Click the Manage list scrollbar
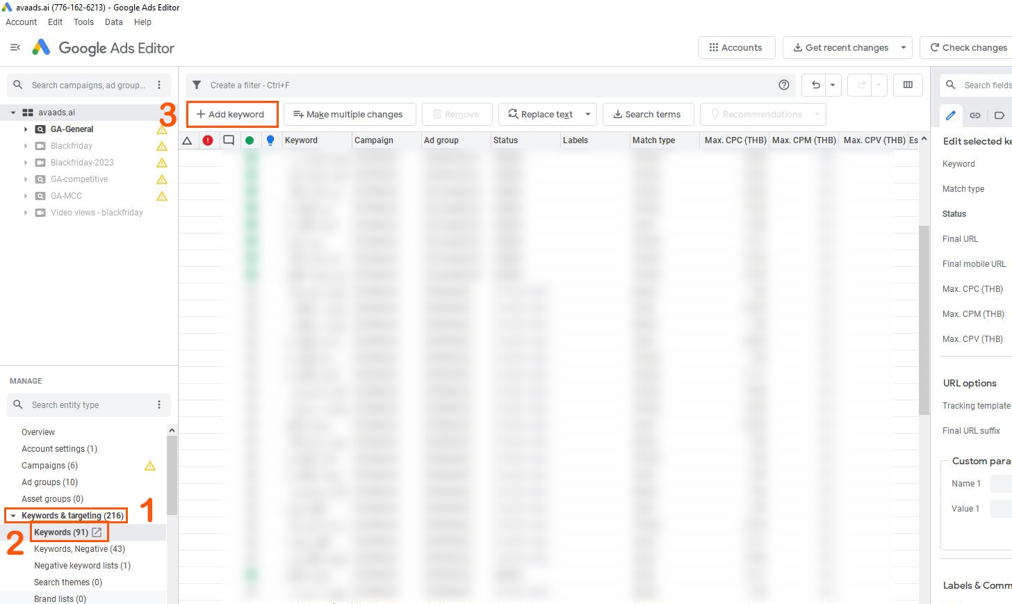Screen dimensions: 1012x604 172,475
